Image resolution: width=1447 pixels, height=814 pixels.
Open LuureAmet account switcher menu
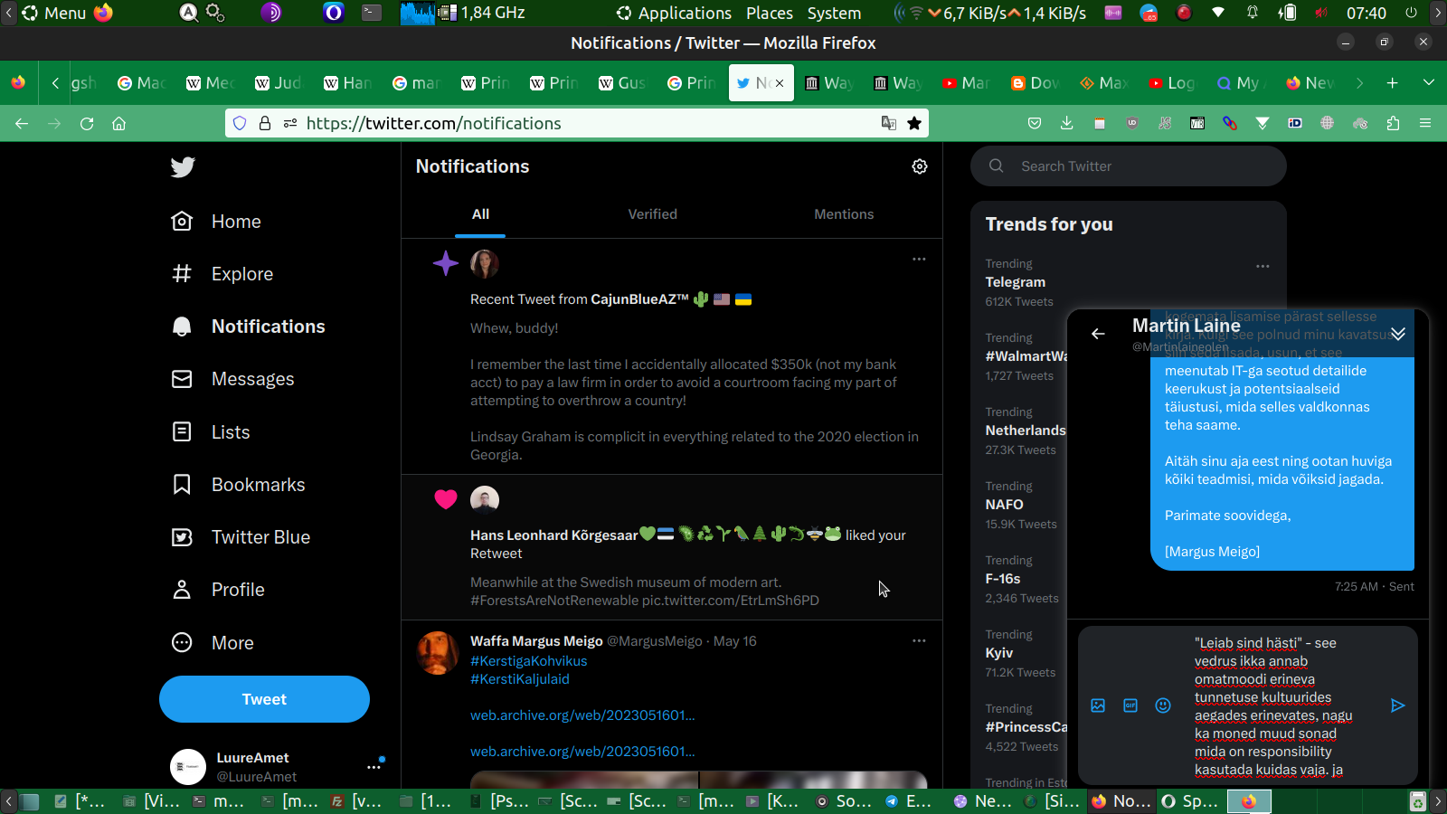(x=374, y=767)
